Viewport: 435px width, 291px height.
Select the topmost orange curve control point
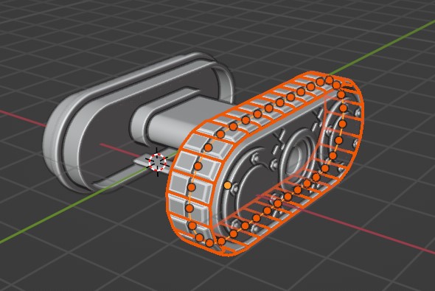329,80
